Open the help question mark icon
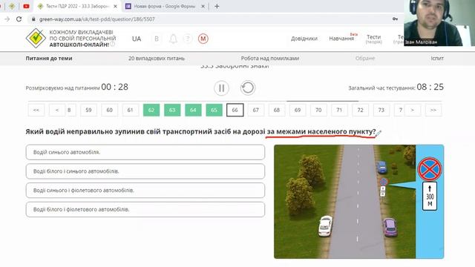 click(x=188, y=39)
